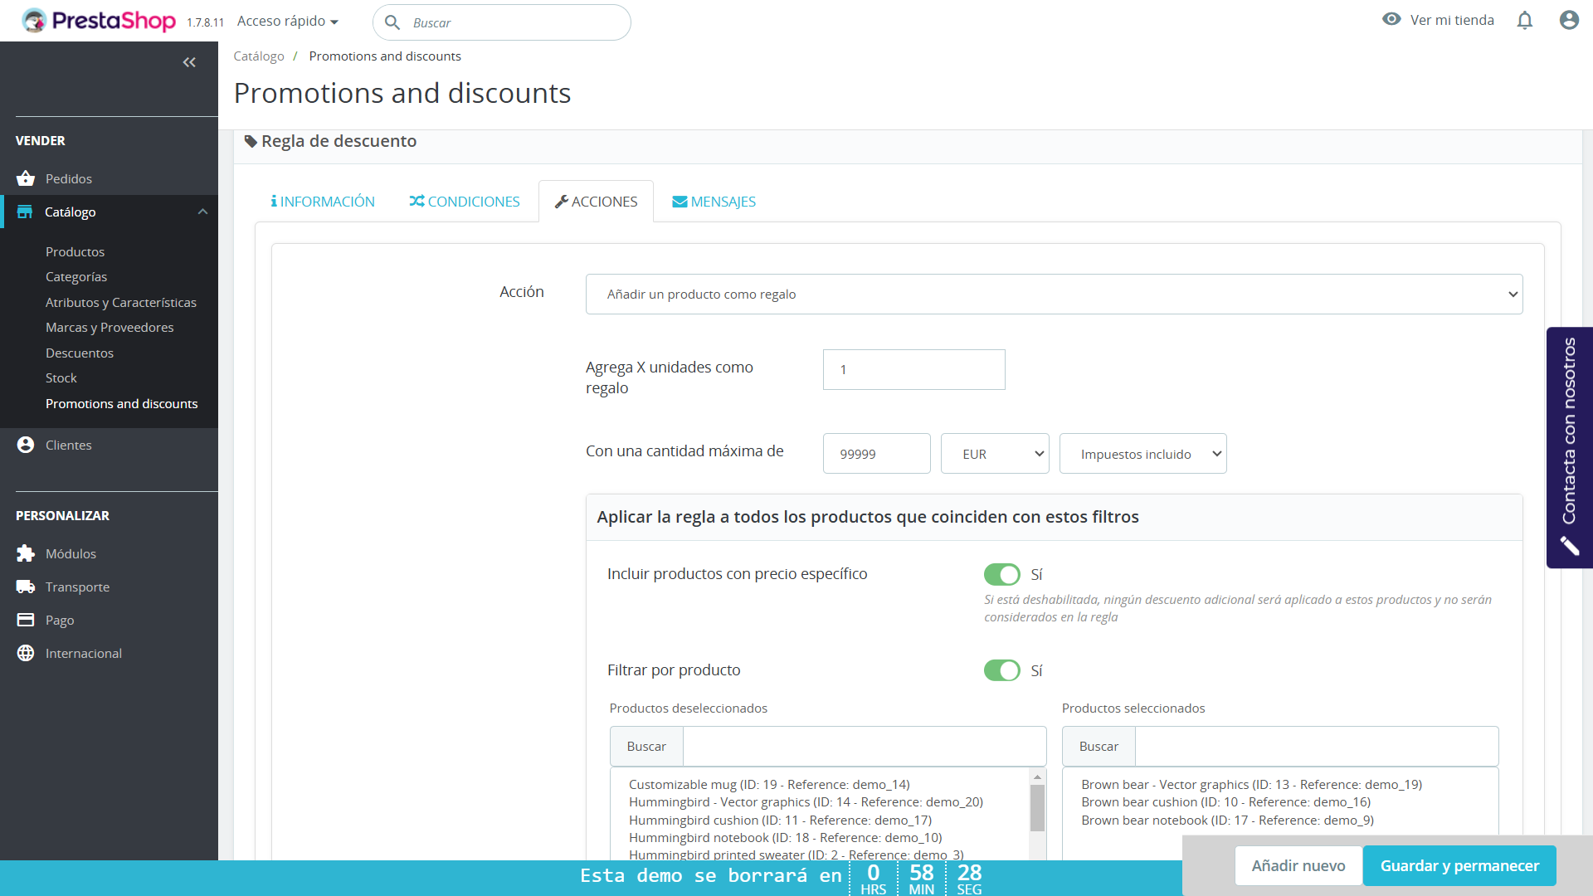The width and height of the screenshot is (1593, 896).
Task: Click the Productos deseleccionados search field
Action: click(x=864, y=747)
